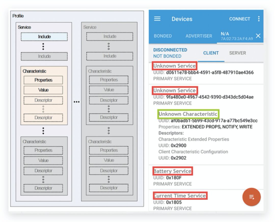This screenshot has width=275, height=222.
Task: Collapse the second Unknown Service entry
Action: 174,90
